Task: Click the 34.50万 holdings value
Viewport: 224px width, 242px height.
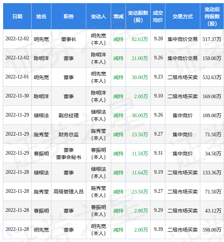Action: point(213,154)
